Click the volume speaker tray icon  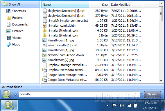click(121, 105)
